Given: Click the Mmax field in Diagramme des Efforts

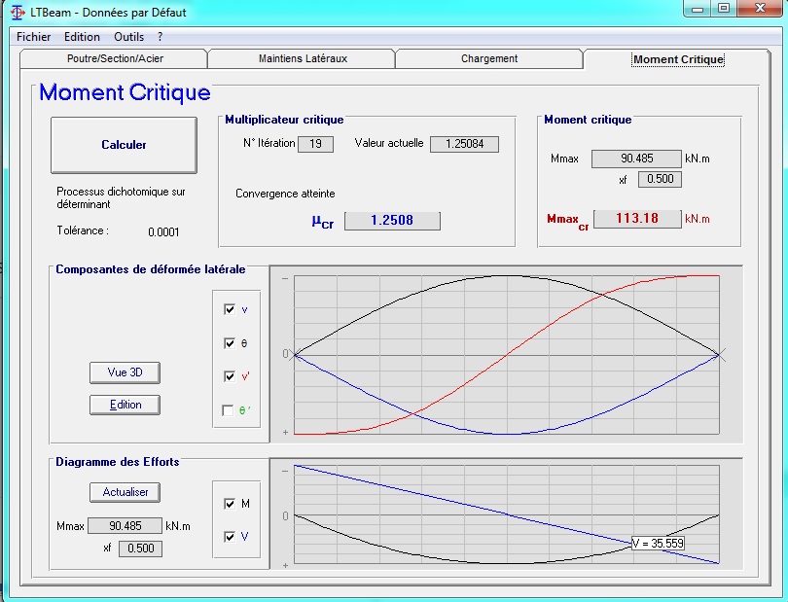Looking at the screenshot, I should coord(125,525).
